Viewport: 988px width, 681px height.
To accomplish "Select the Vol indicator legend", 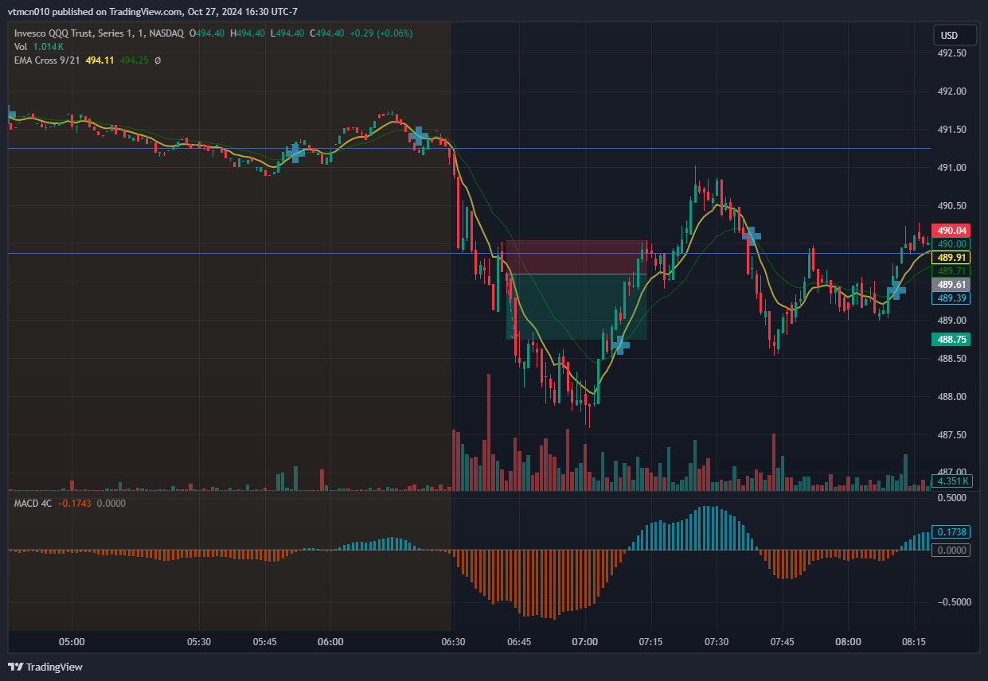I will 21,47.
